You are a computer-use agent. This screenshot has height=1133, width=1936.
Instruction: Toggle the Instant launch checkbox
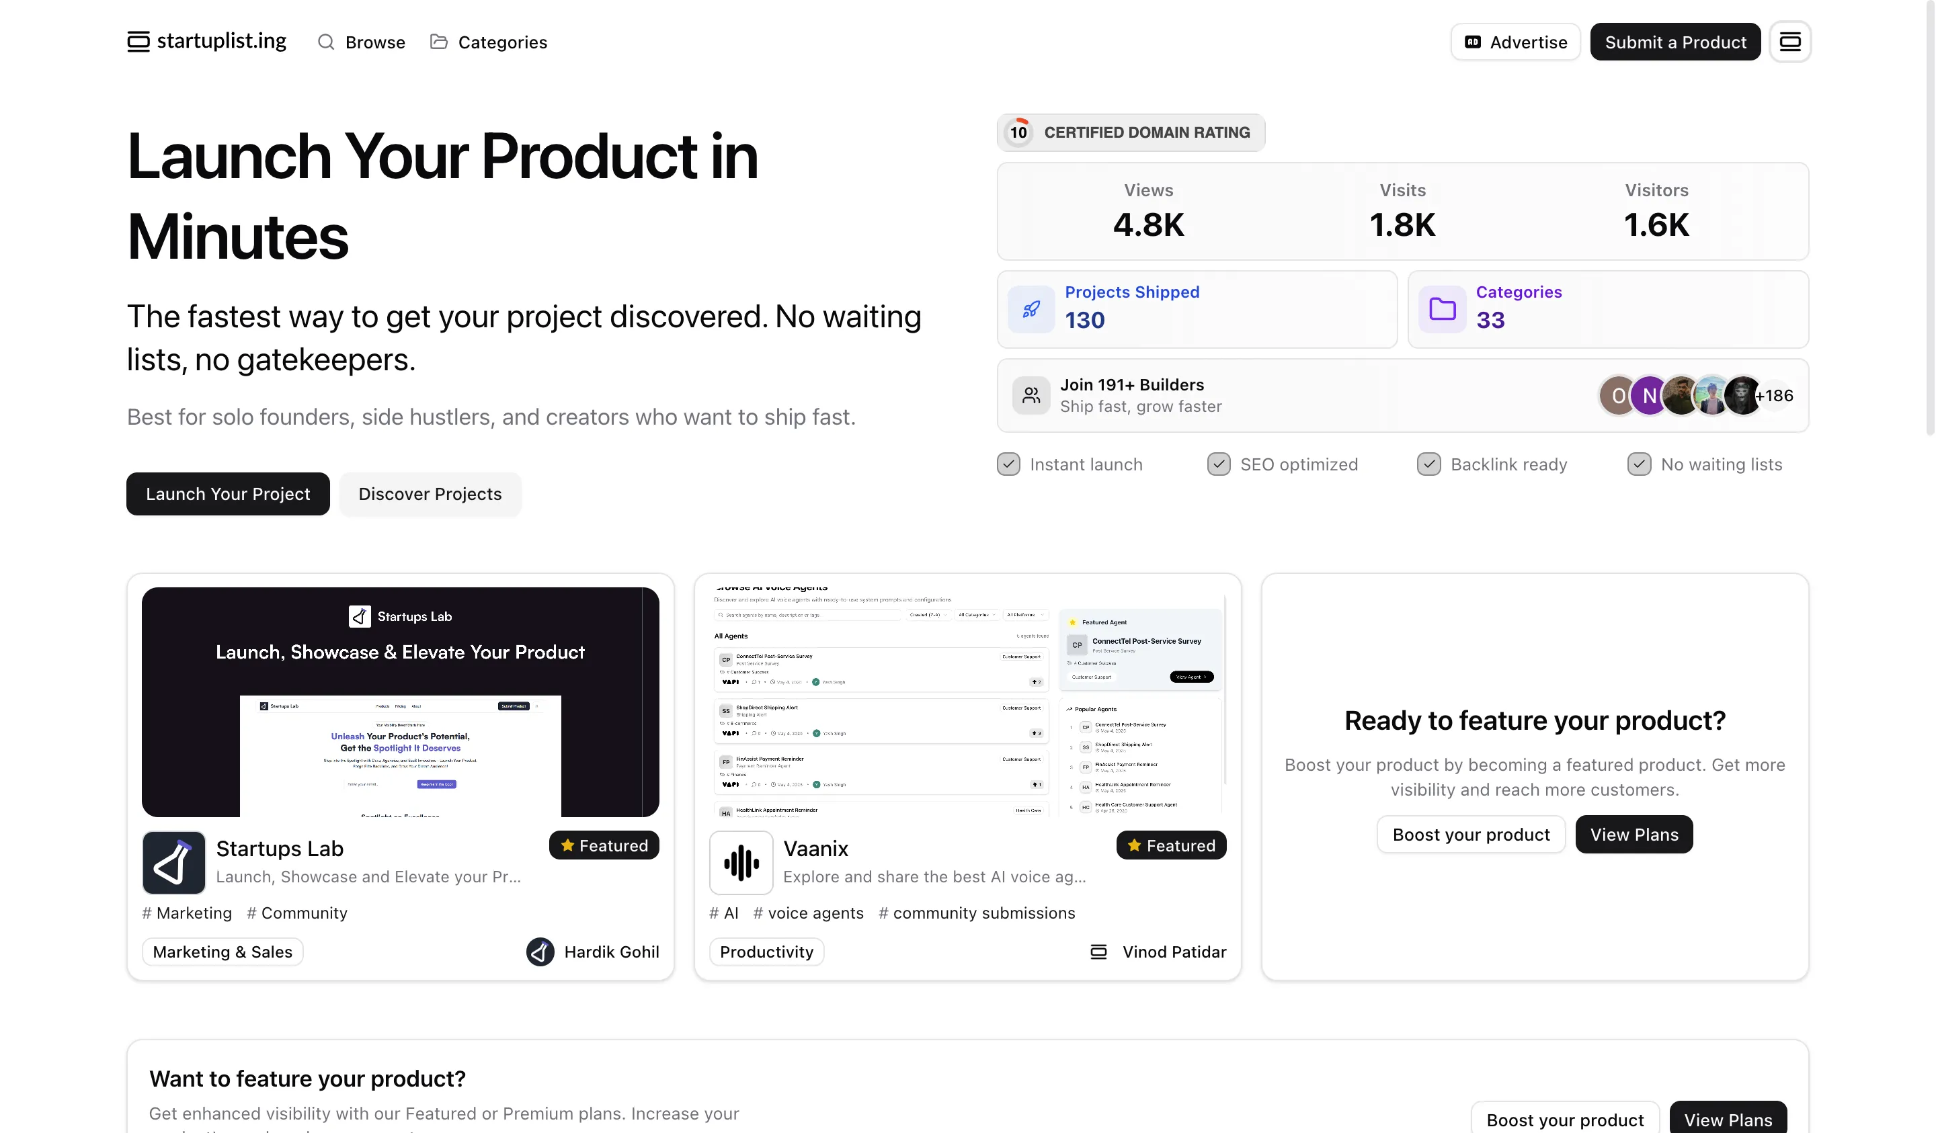pos(1008,464)
